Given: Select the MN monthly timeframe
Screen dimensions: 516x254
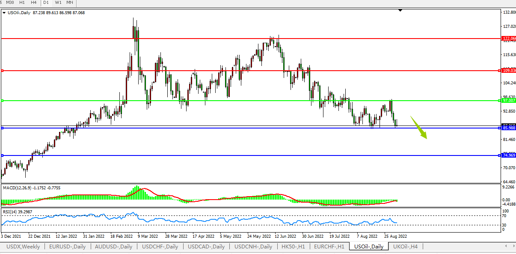Looking at the screenshot, I should pyautogui.click(x=69, y=3).
